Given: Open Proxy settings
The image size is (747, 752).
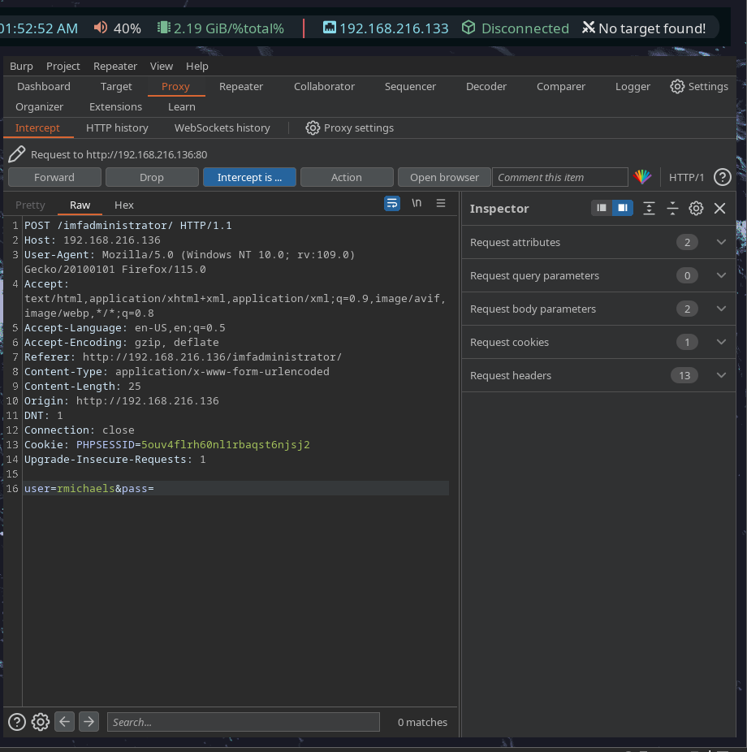Looking at the screenshot, I should tap(349, 128).
